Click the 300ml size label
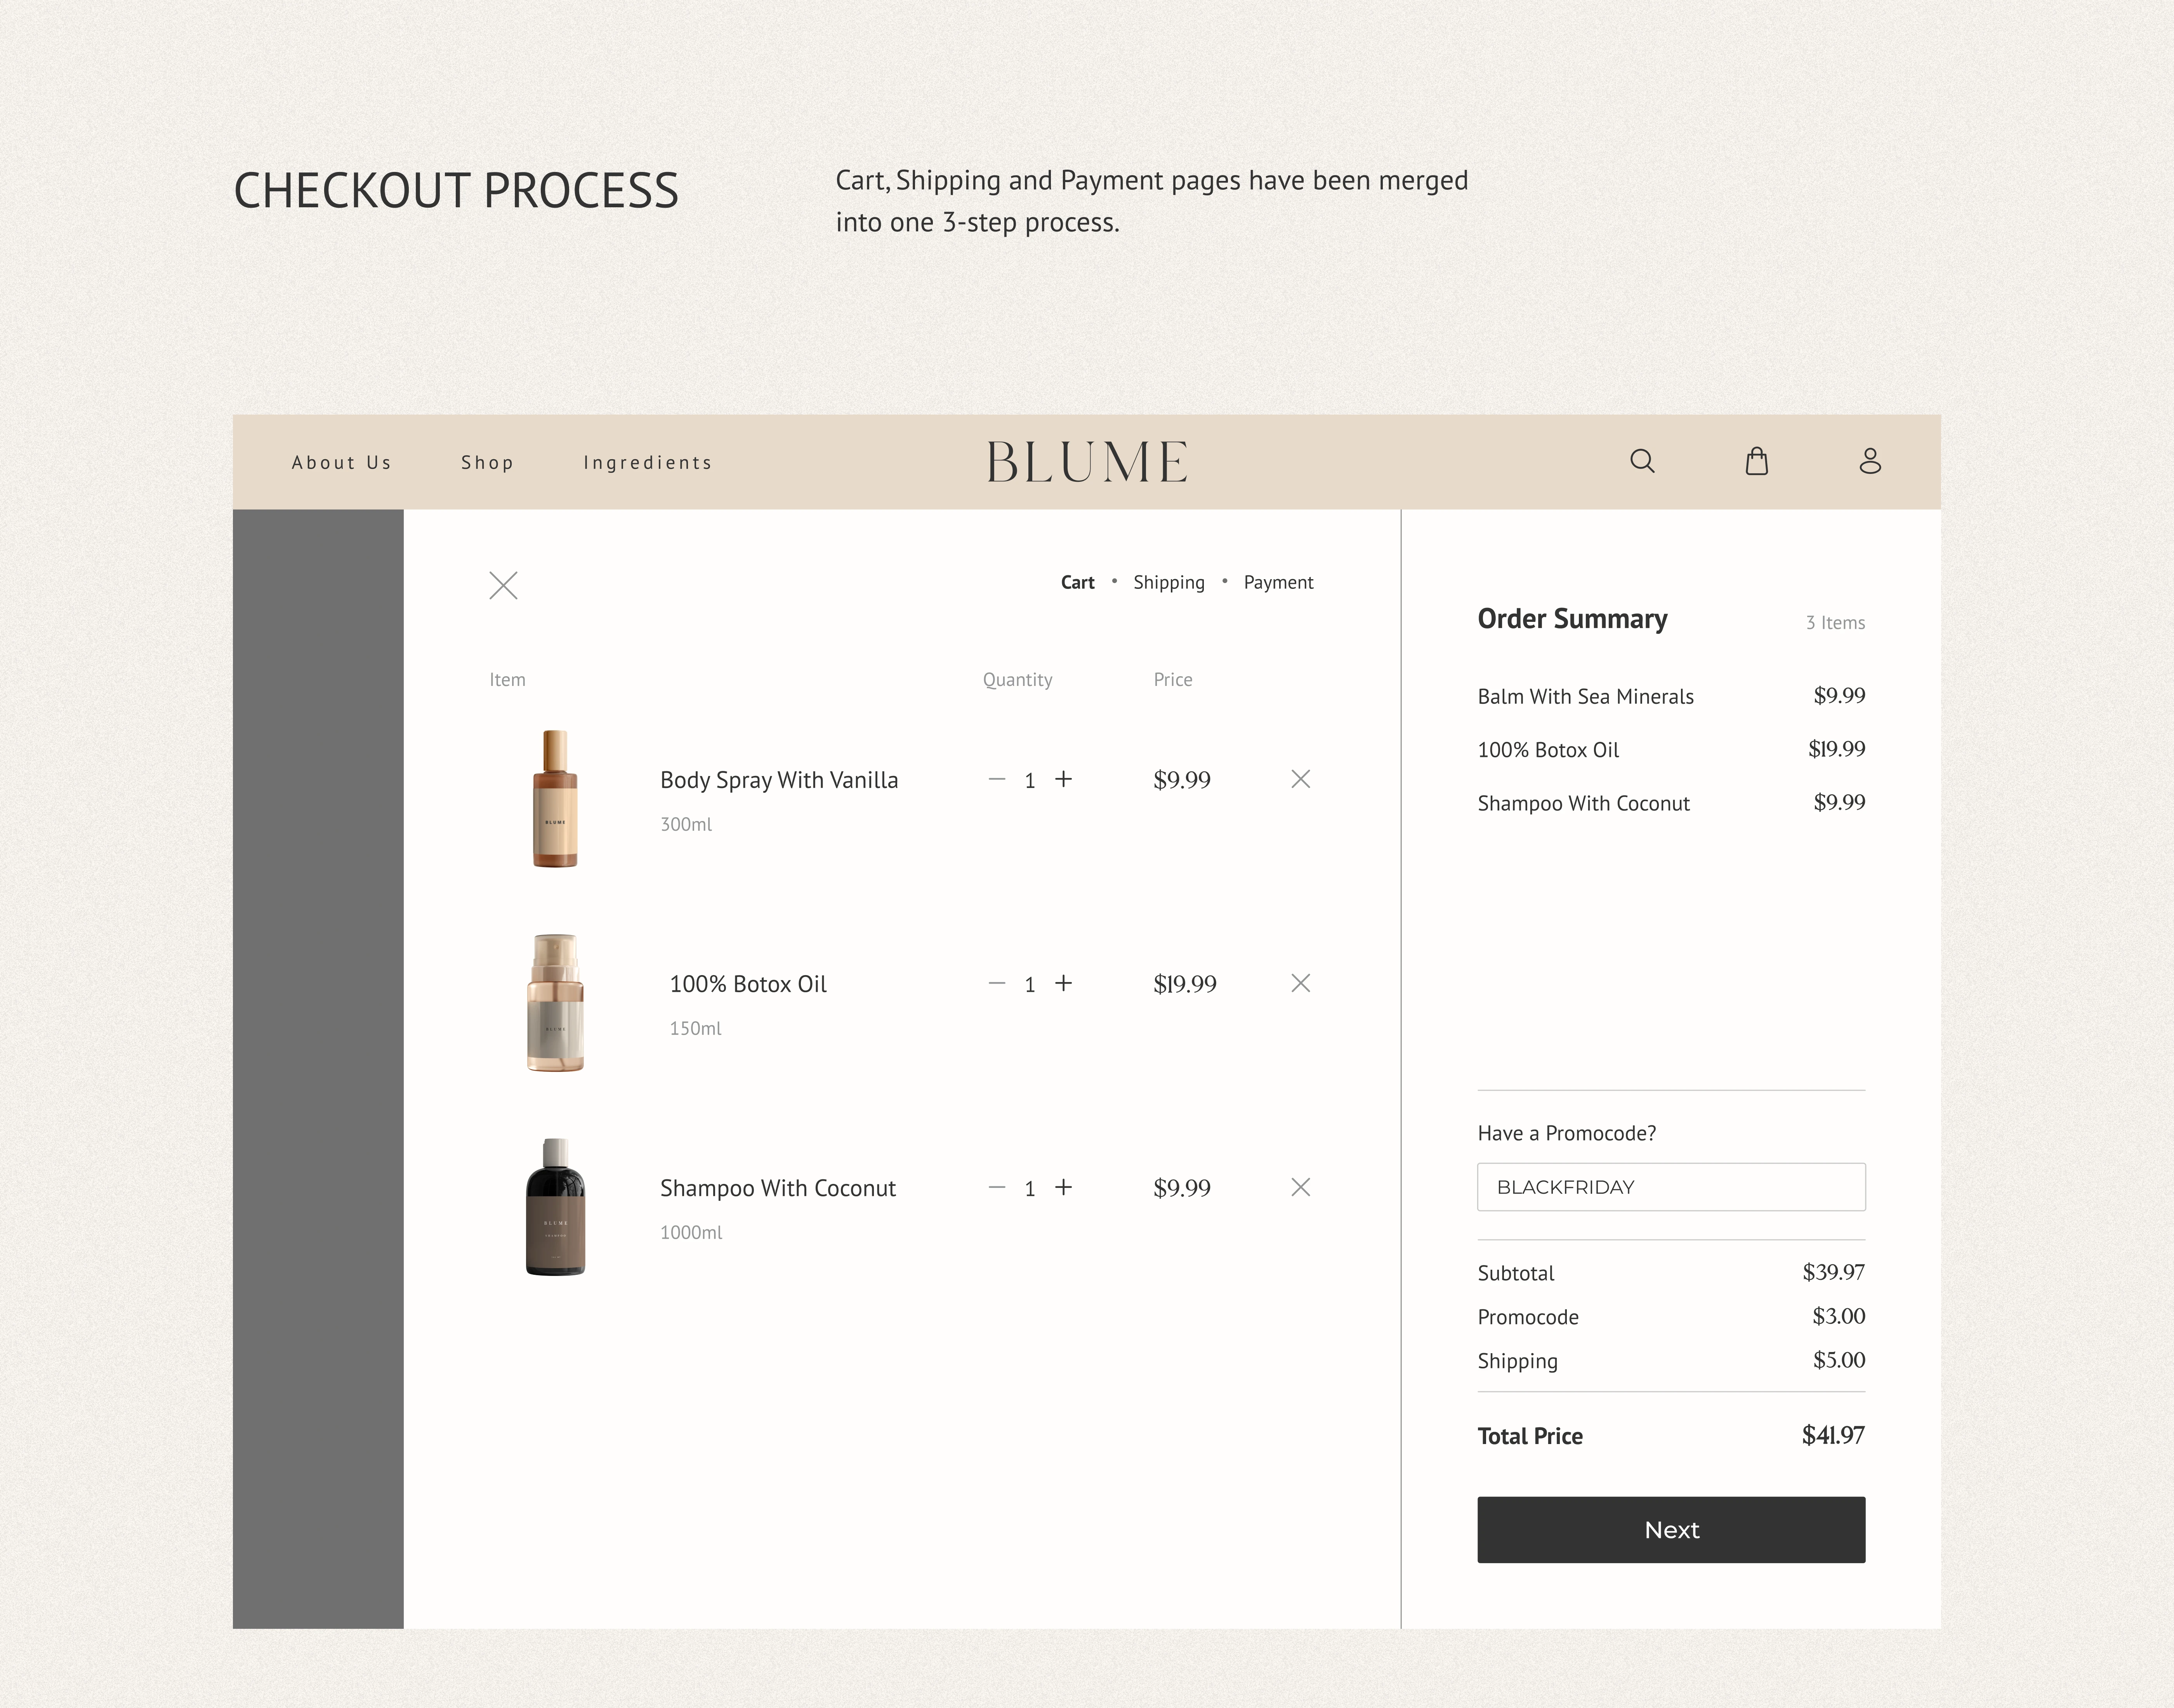The image size is (2174, 1708). tap(686, 824)
